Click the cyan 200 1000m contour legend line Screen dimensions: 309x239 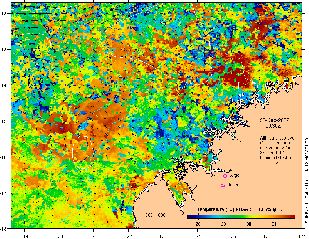point(152,219)
